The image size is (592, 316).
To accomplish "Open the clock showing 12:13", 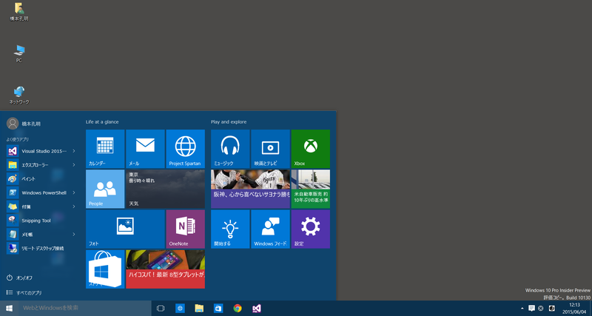I will tap(574, 309).
